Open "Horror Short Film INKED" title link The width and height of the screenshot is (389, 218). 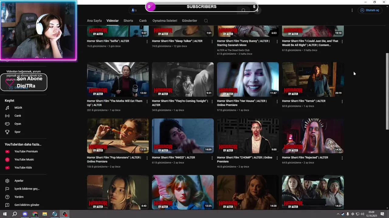tap(174, 157)
